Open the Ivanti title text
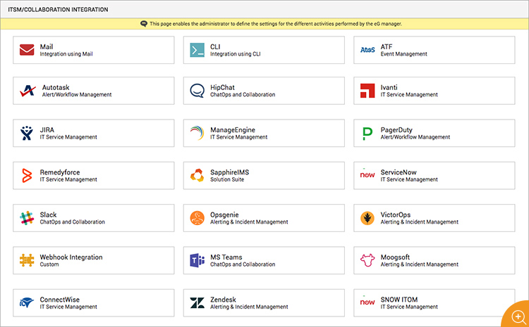Image resolution: width=529 pixels, height=327 pixels. pyautogui.click(x=389, y=87)
